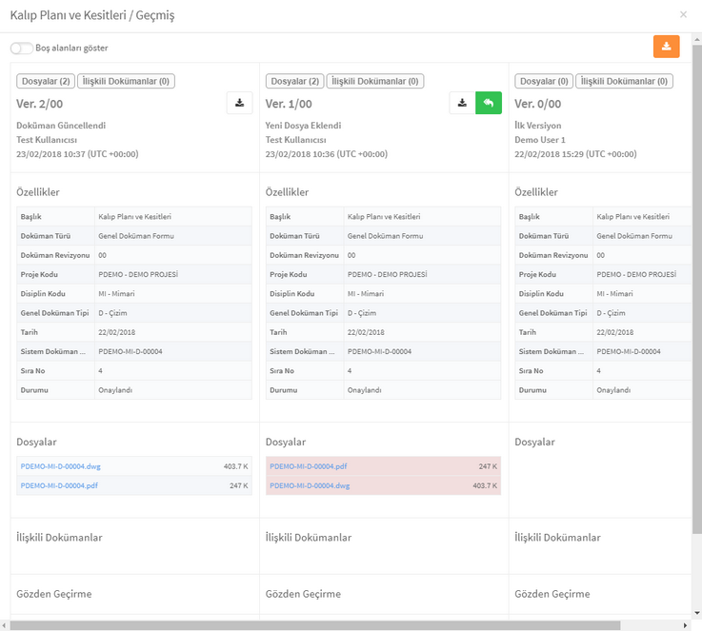Click timestamp 22/02/2018 15:29
This screenshot has width=702, height=631.
pyautogui.click(x=575, y=154)
